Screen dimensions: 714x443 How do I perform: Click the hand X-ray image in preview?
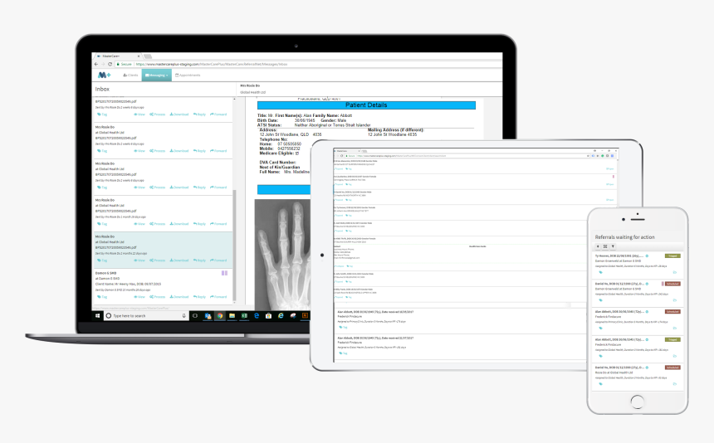[282, 255]
